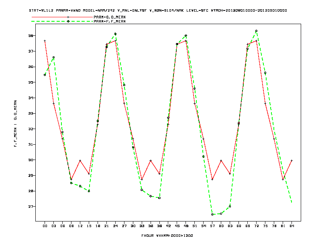Image resolution: width=318 pixels, height=246 pixels.
Task: Select red observed plus marker at hour 00
Action: point(45,41)
